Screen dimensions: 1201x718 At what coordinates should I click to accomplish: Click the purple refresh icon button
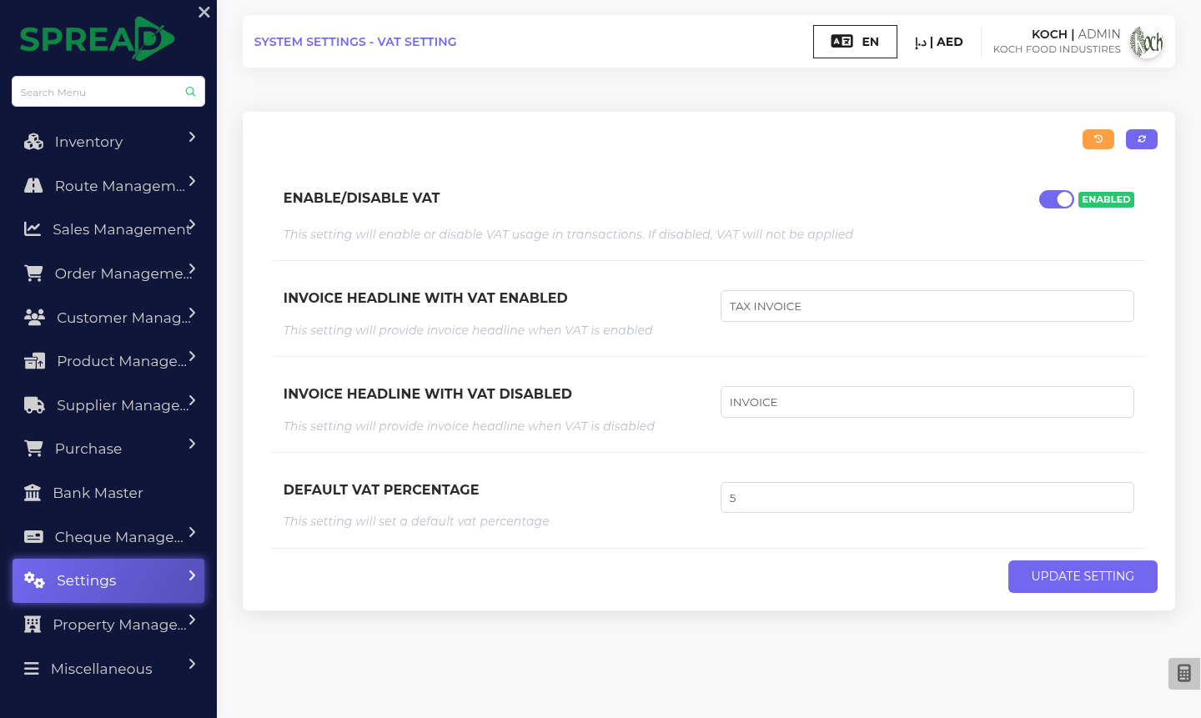click(1142, 139)
